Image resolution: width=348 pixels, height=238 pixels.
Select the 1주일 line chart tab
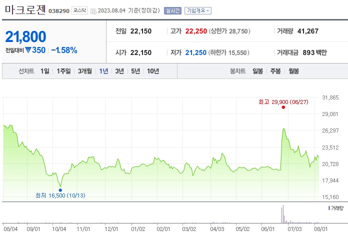(x=63, y=71)
